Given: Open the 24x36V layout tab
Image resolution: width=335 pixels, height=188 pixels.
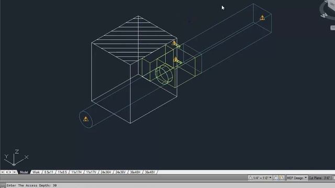Looking at the screenshot, I should 120,172.
